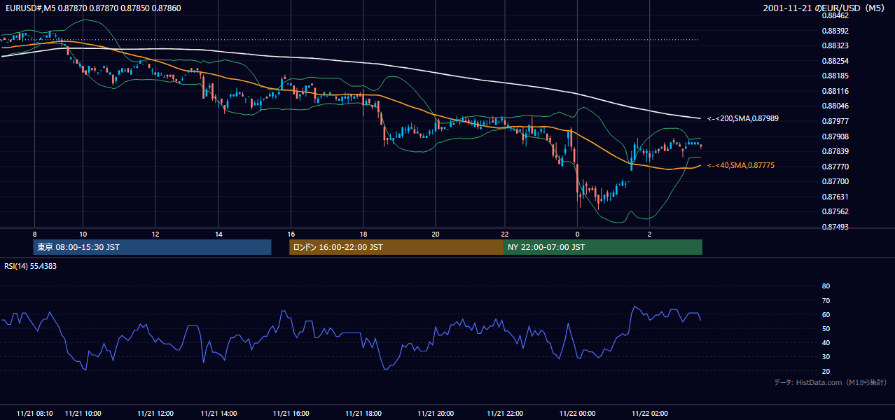Click the EURUSD#,M5 symbol title text
895x420 pixels.
tap(30, 8)
